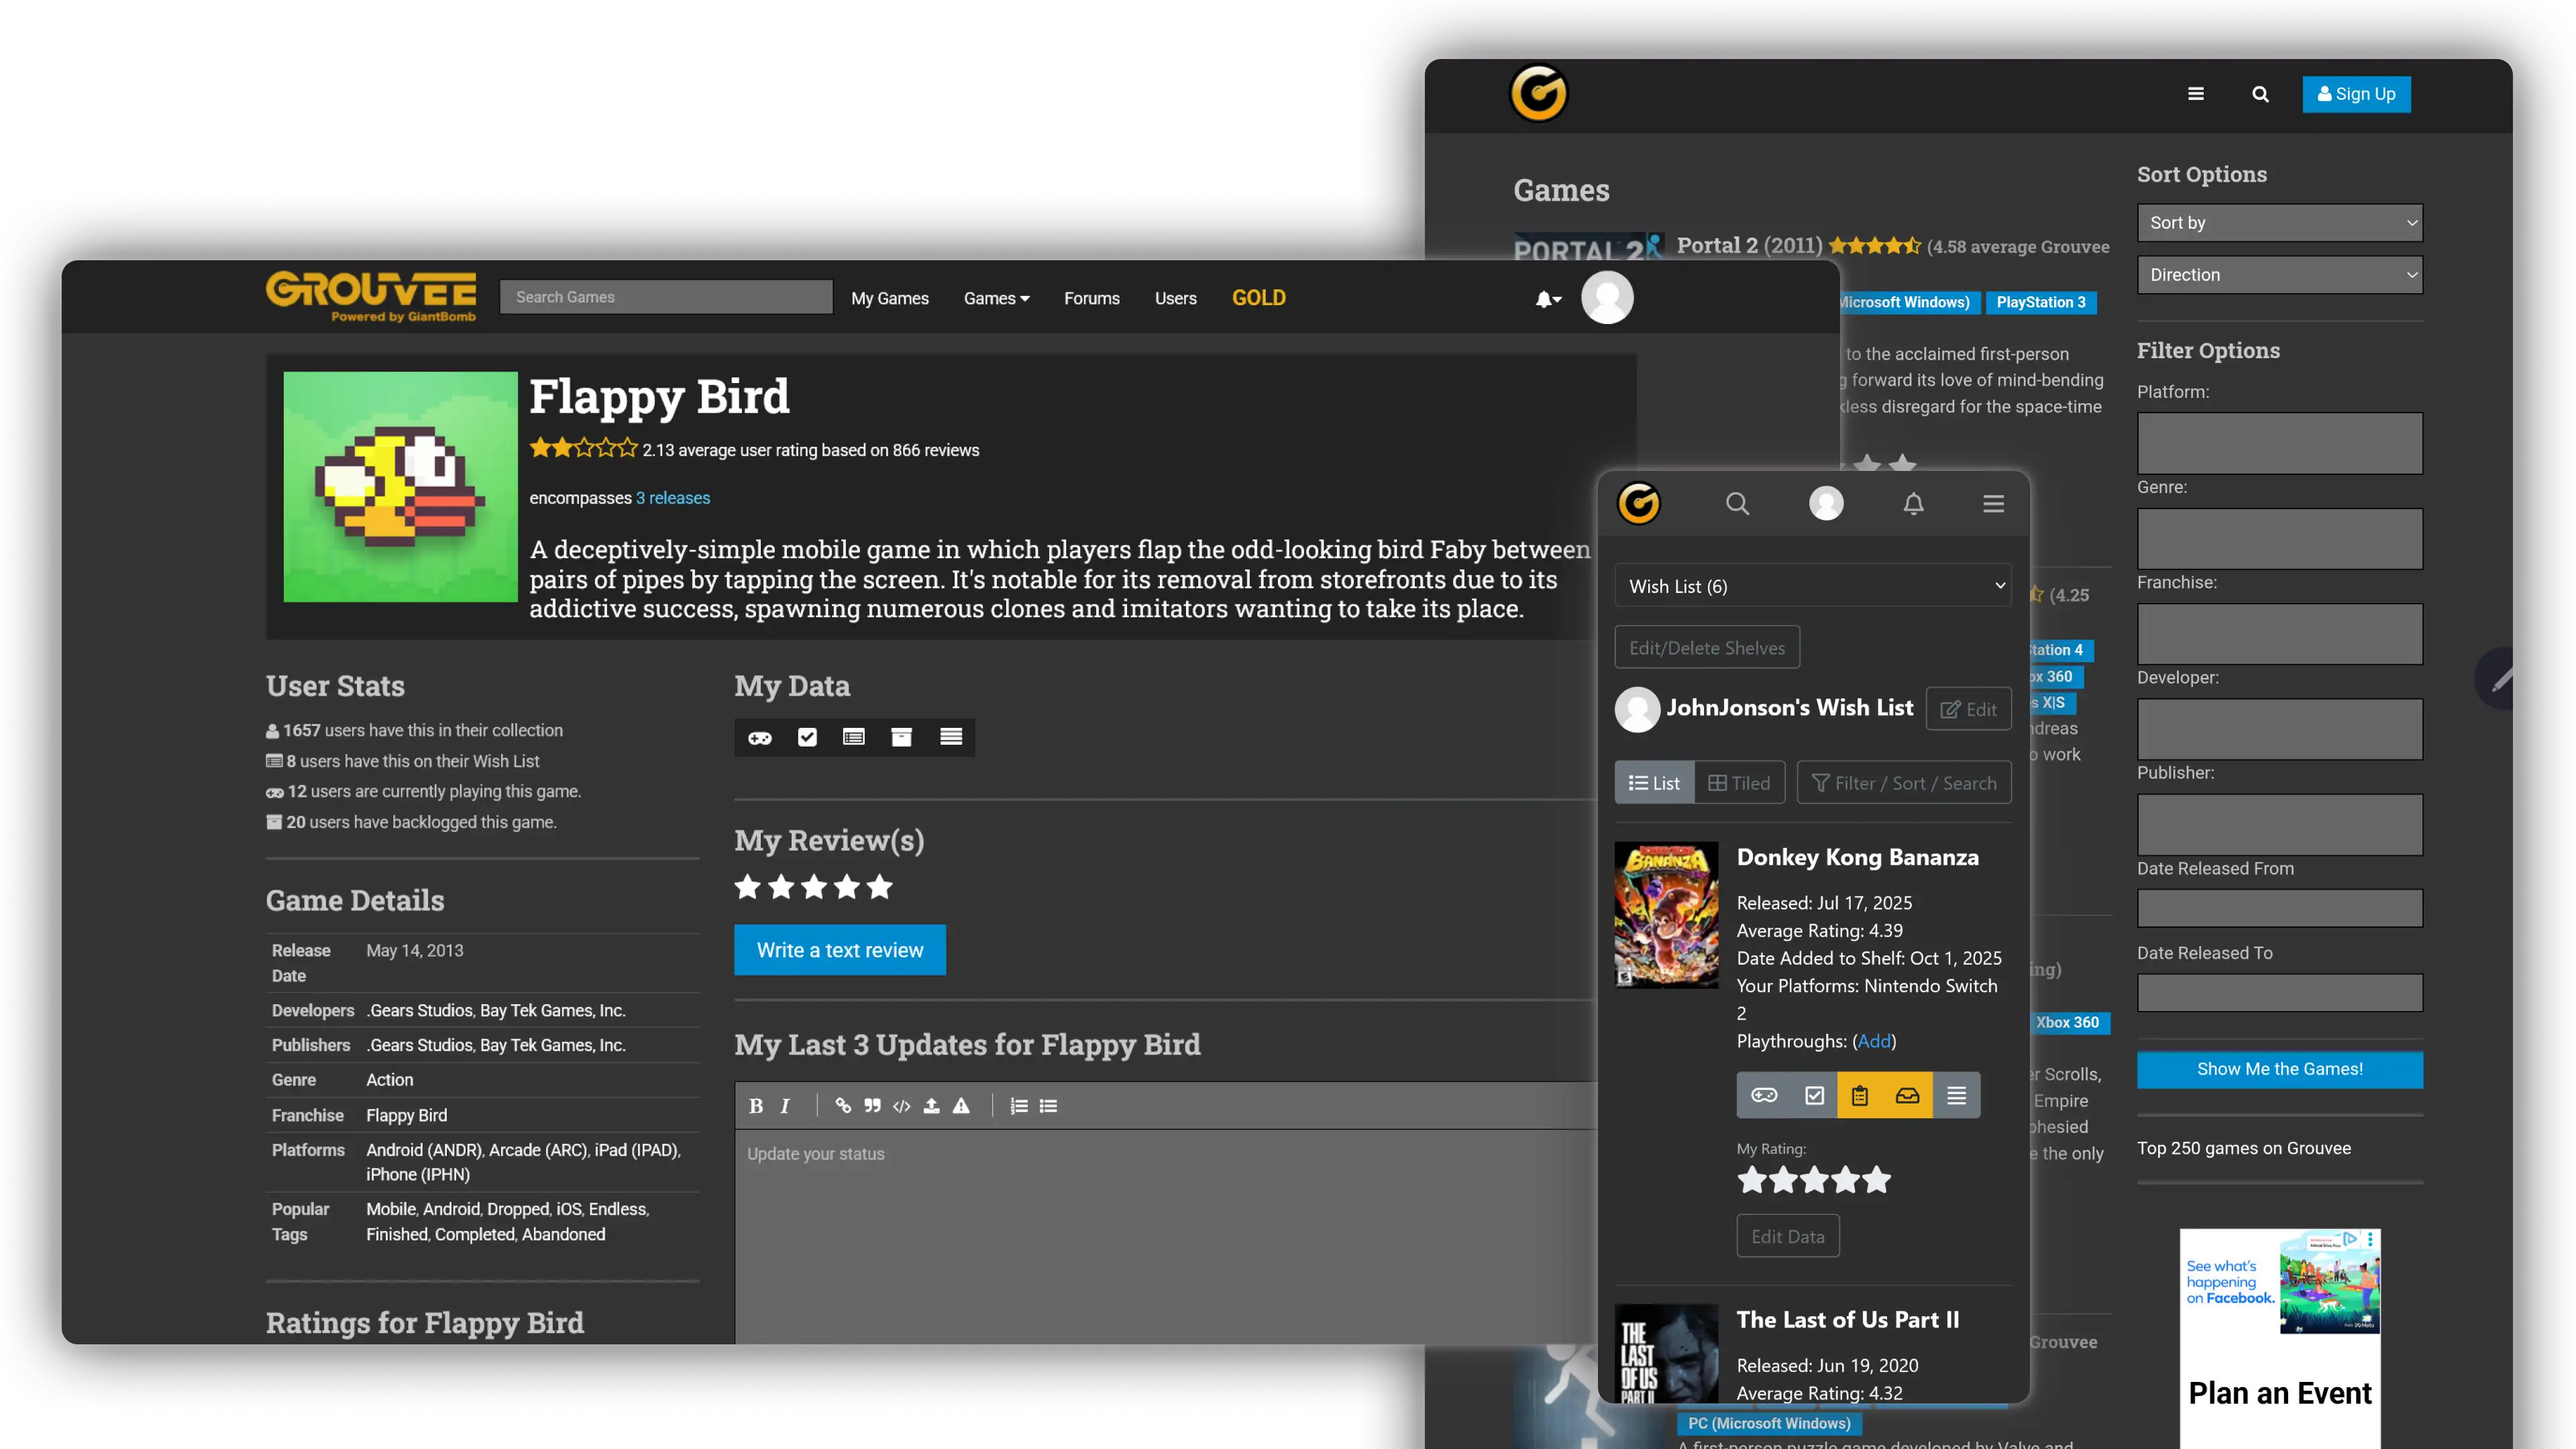Image resolution: width=2576 pixels, height=1449 pixels.
Task: Click the blockquote icon in editor toolbar
Action: coord(872,1105)
